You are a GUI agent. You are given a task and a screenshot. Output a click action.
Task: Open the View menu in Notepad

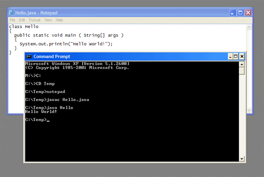click(48, 20)
